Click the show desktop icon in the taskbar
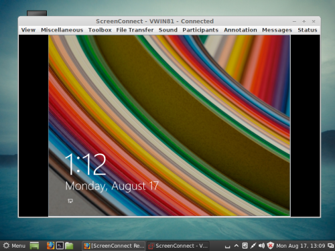The height and width of the screenshot is (251, 335). 34,246
